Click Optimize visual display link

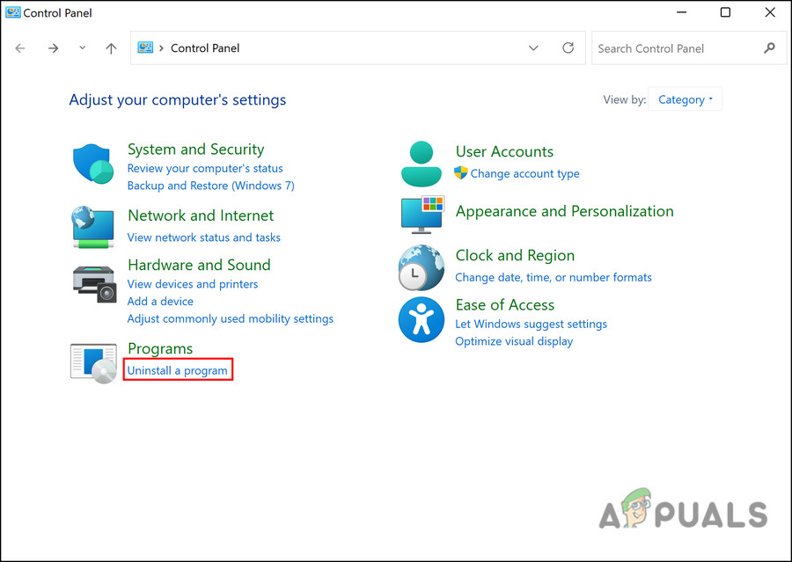click(514, 341)
